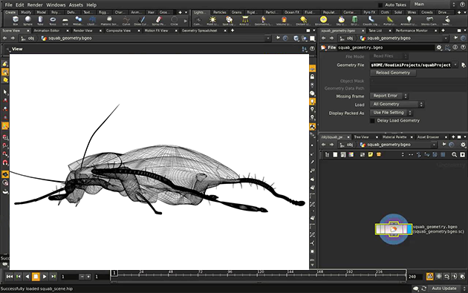
Task: Jump to the last frame button
Action: tap(53, 276)
